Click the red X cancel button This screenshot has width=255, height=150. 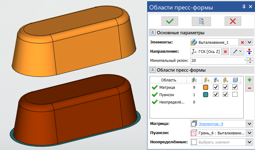point(233,21)
